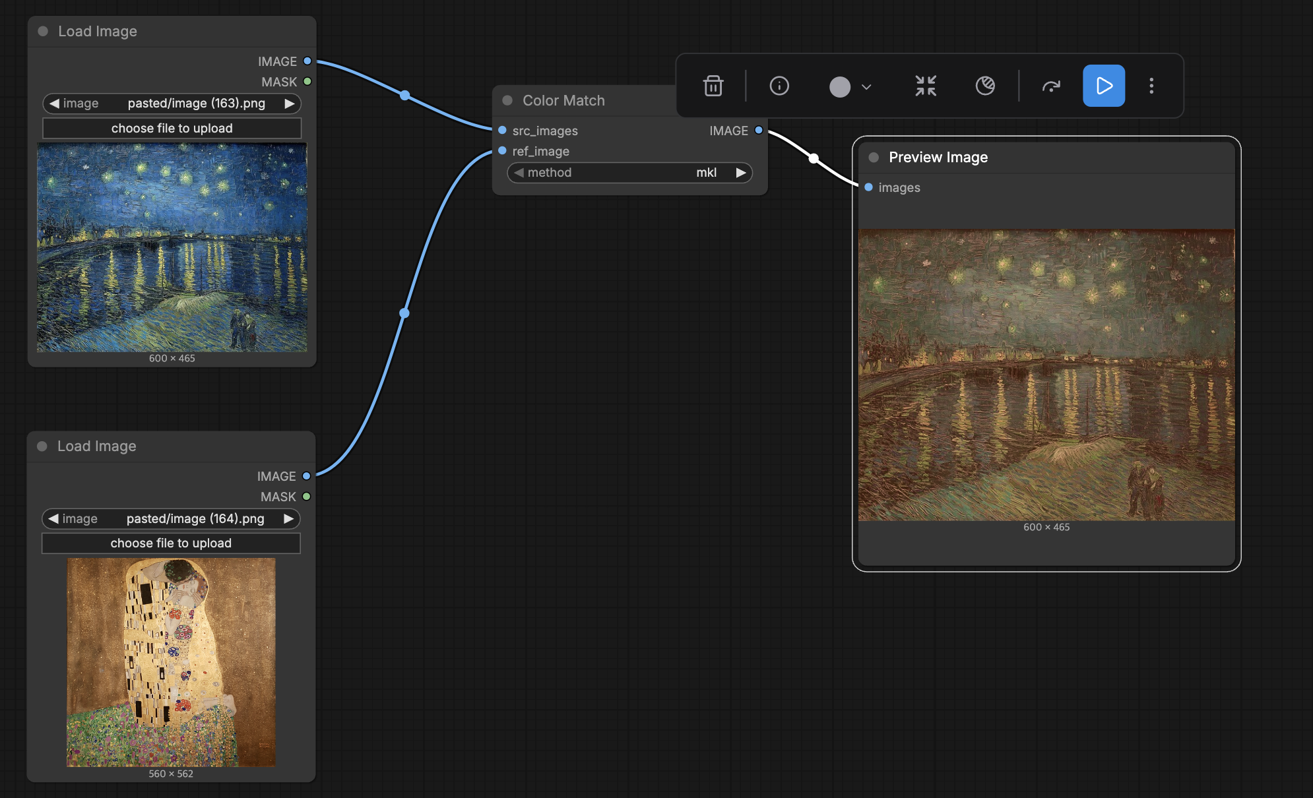Screen dimensions: 1313x798
Task: Switch method to previous option
Action: click(x=519, y=172)
